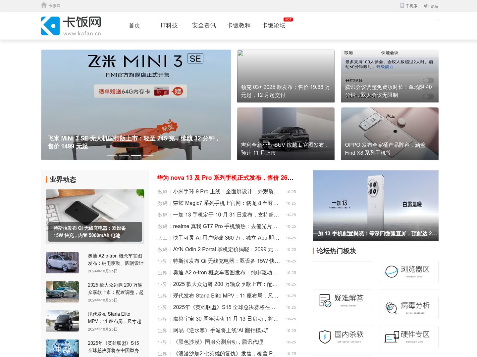Open list item 奥迪 A2 e-tron 概念车官图发布

225,273
